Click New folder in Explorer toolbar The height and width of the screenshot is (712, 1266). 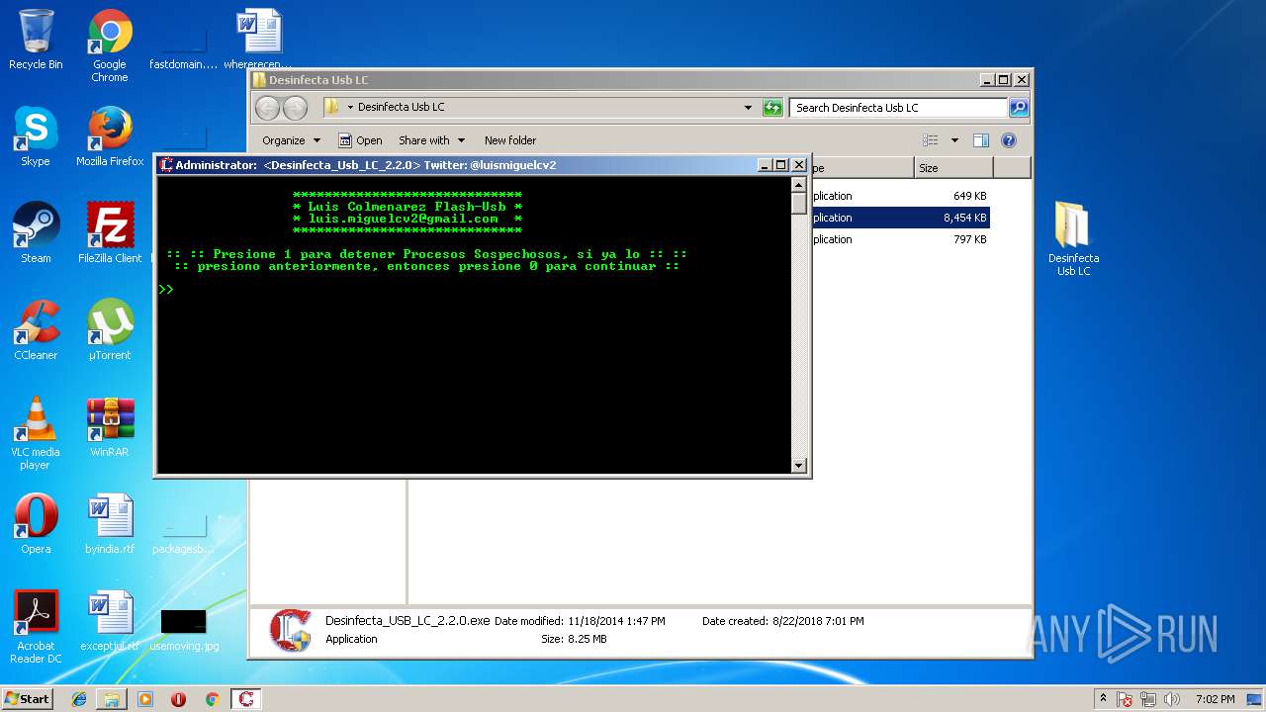pyautogui.click(x=510, y=140)
